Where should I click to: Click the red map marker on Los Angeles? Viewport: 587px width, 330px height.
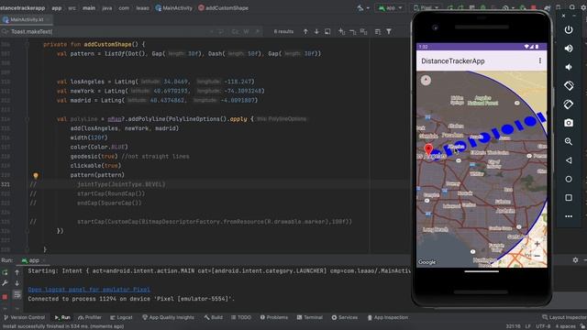click(x=428, y=150)
